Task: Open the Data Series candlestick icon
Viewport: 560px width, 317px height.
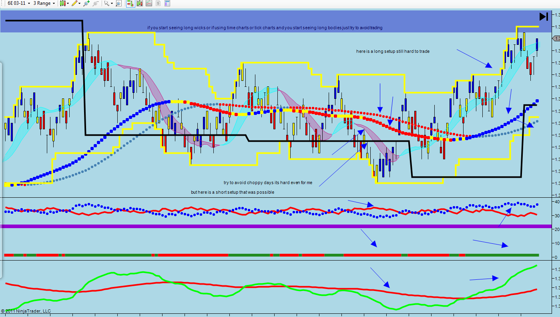Action: pos(140,3)
